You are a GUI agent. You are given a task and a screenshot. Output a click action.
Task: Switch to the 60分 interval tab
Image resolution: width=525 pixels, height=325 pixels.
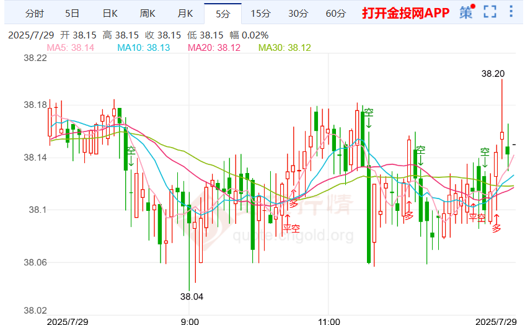coord(336,13)
